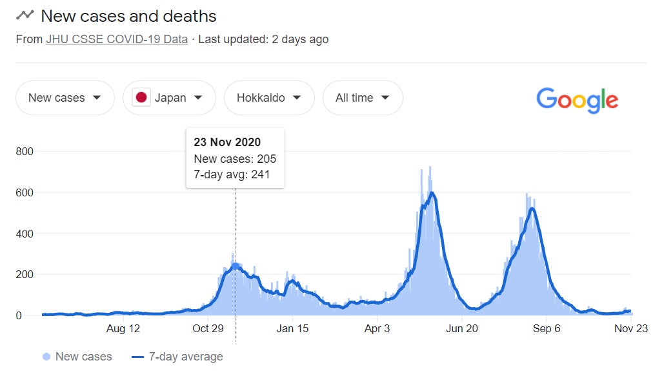Expand the Hokkaido region dropdown
The width and height of the screenshot is (653, 374).
point(269,98)
